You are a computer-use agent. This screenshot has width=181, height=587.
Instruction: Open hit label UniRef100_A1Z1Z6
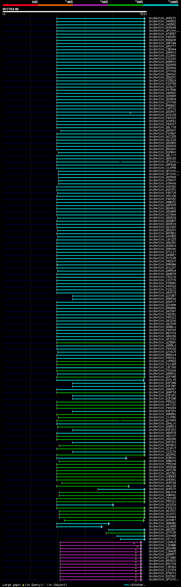click(x=162, y=140)
